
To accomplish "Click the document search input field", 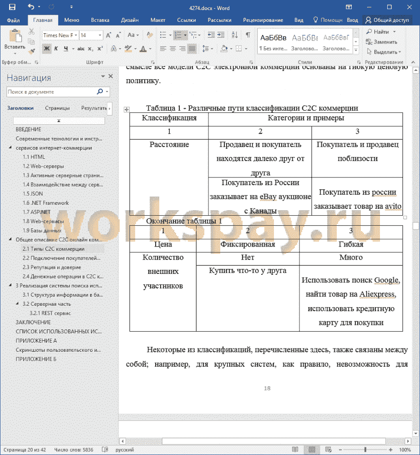I will 51,92.
